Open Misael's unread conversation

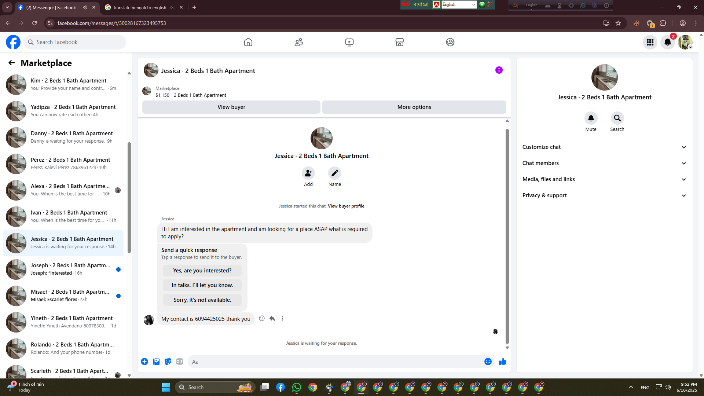[63, 296]
